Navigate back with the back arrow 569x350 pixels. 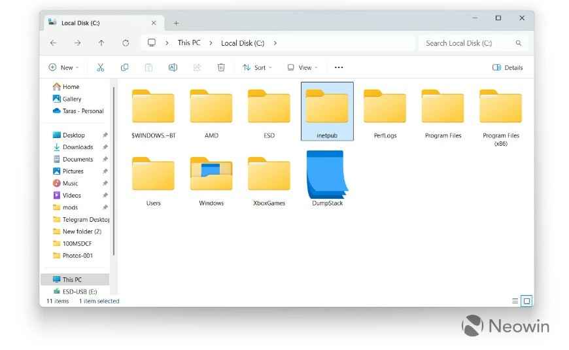click(x=54, y=43)
